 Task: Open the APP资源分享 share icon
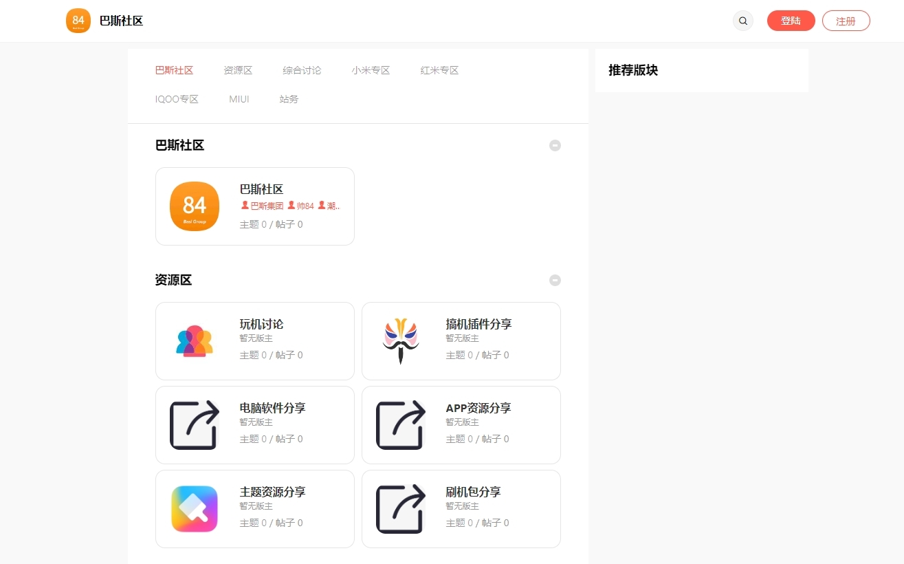pos(400,425)
